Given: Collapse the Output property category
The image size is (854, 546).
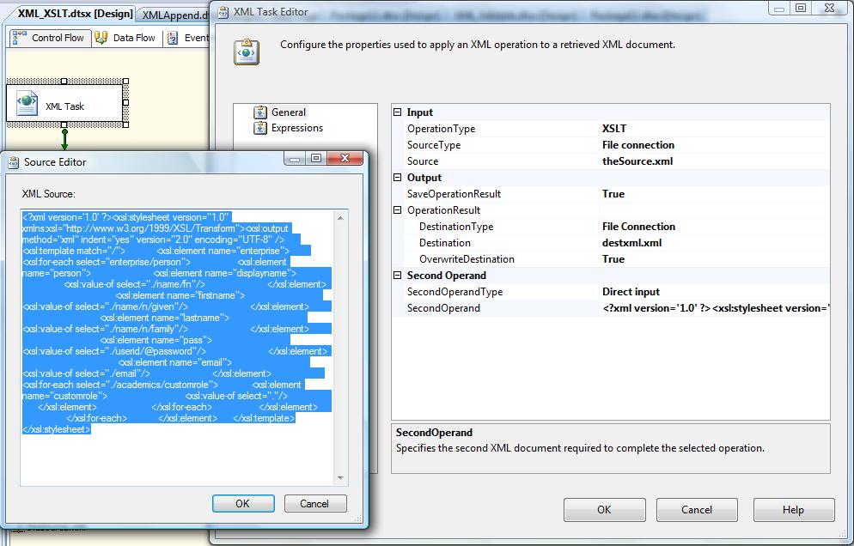Looking at the screenshot, I should click(x=398, y=178).
